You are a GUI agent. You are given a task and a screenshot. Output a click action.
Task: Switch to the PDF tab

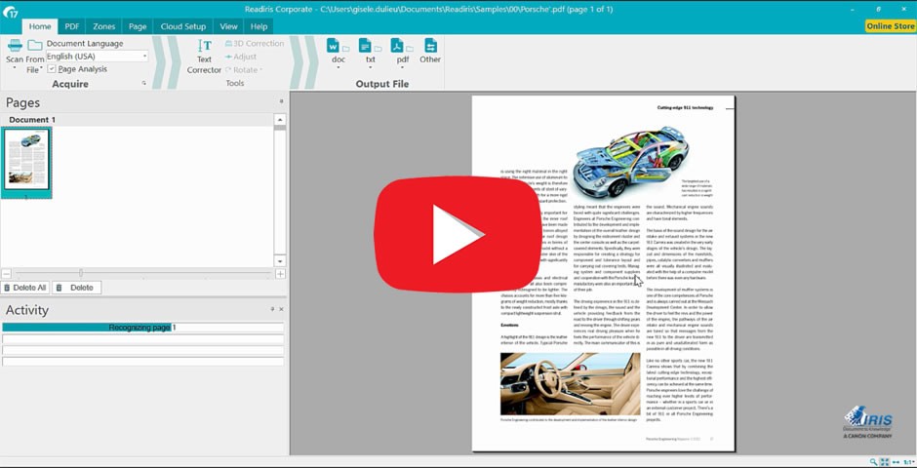(x=72, y=26)
